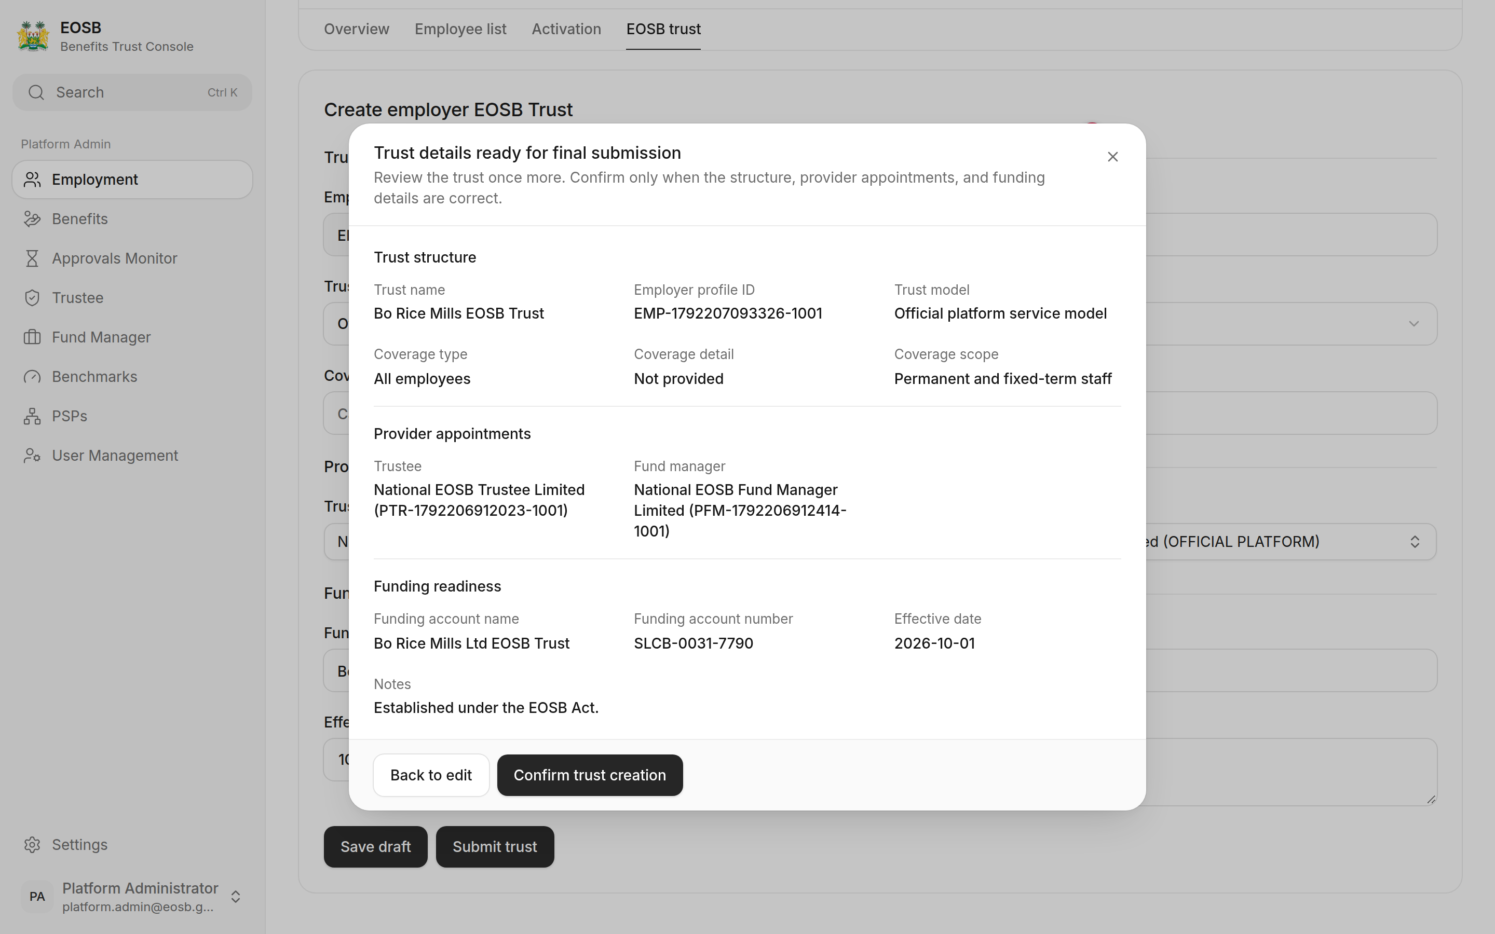Open Approvals Monitor in the sidebar
The height and width of the screenshot is (934, 1495).
pyautogui.click(x=132, y=258)
